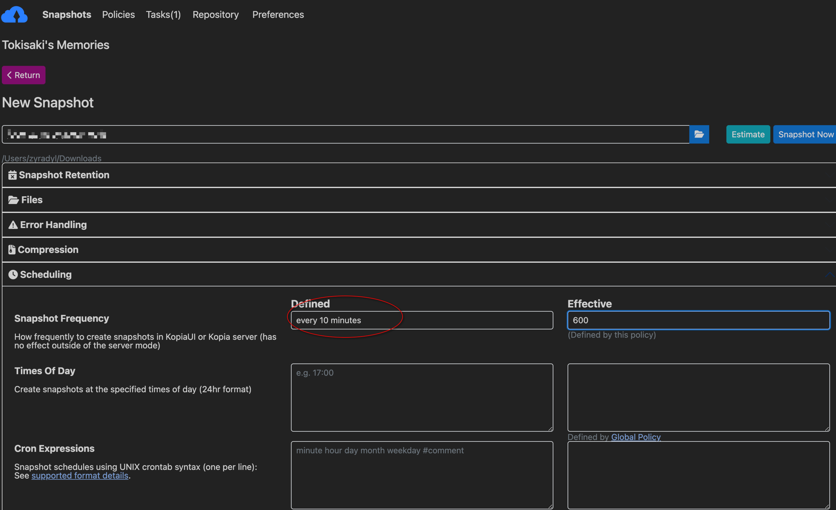Open the folder browser next to path field
The image size is (836, 510).
click(699, 134)
